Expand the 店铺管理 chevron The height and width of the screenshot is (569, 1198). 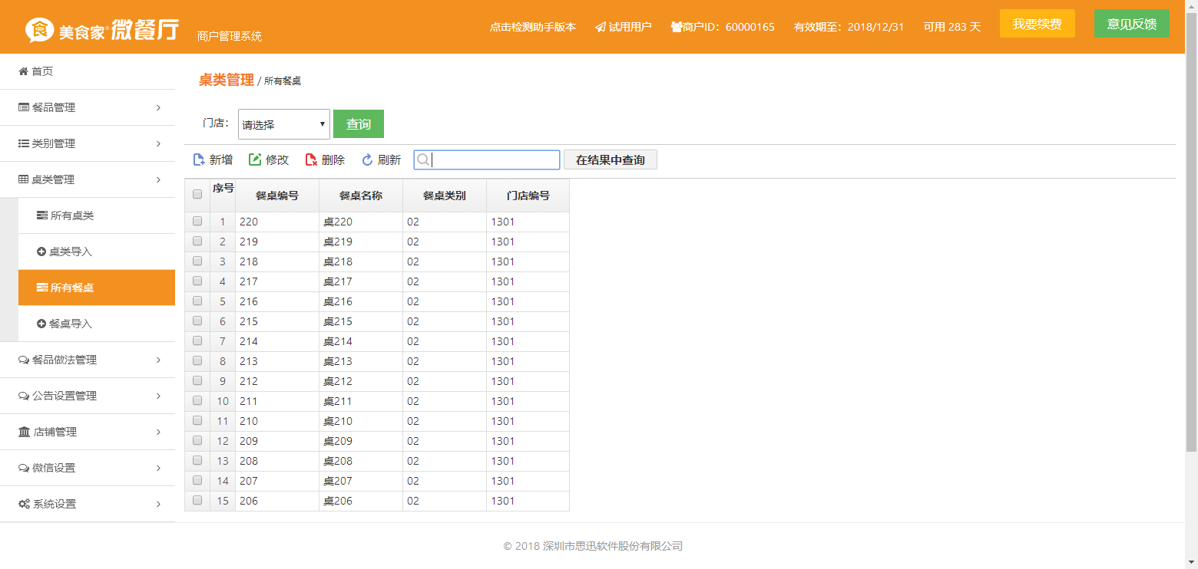coord(158,432)
